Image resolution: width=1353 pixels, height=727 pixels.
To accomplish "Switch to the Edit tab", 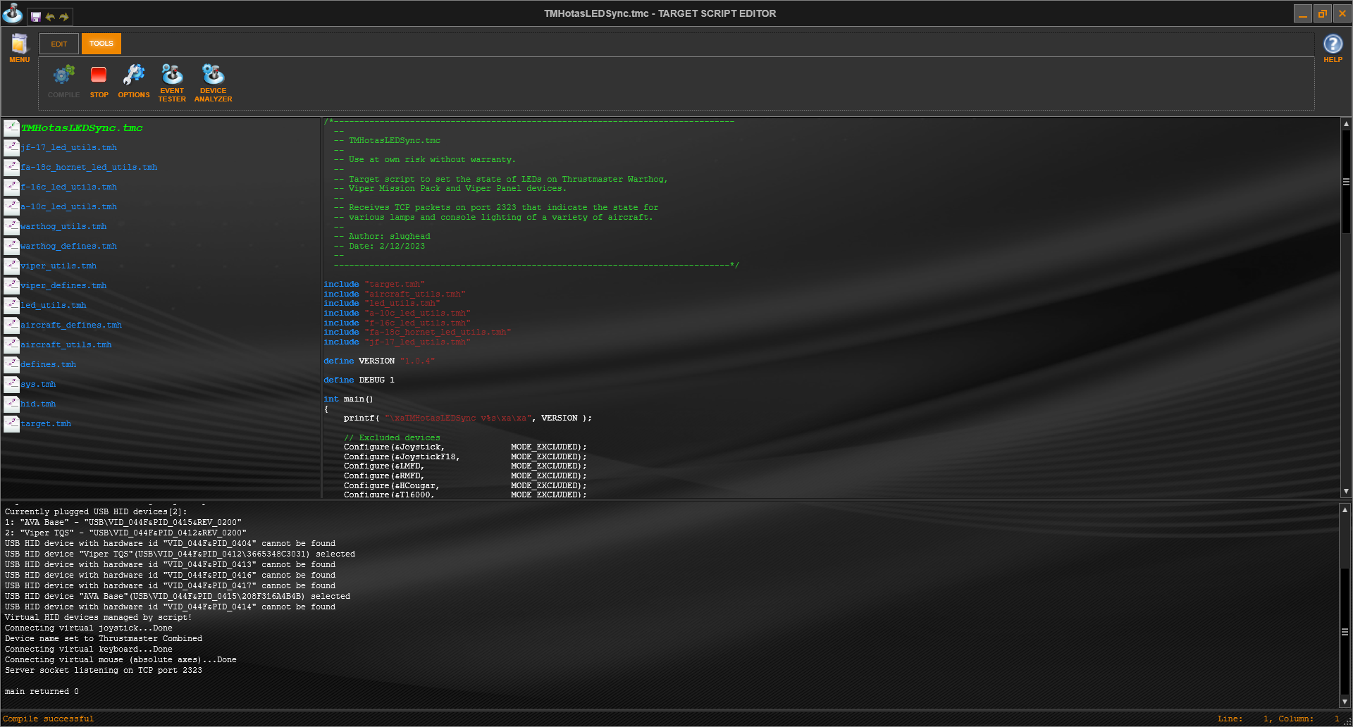I will 59,44.
